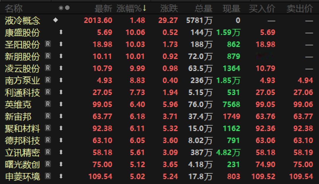Click the R badge beside 立讯精密
The image size is (319, 184).
pyautogui.click(x=48, y=152)
